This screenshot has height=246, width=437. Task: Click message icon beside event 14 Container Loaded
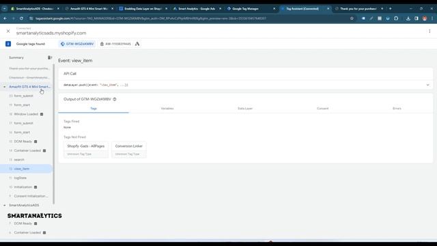(44, 150)
